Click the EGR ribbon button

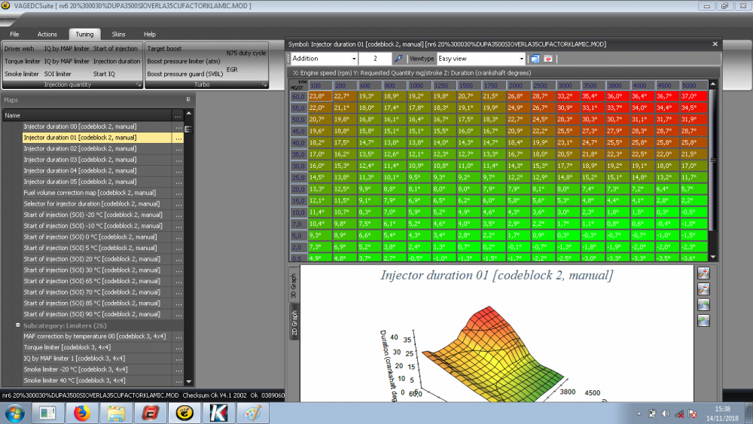232,69
